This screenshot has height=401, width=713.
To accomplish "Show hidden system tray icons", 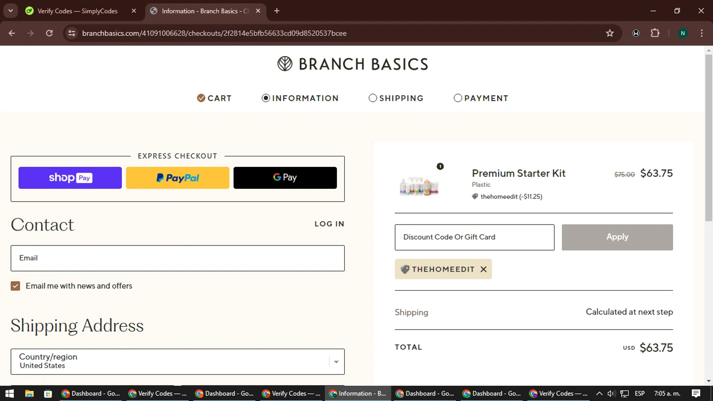I will point(599,393).
